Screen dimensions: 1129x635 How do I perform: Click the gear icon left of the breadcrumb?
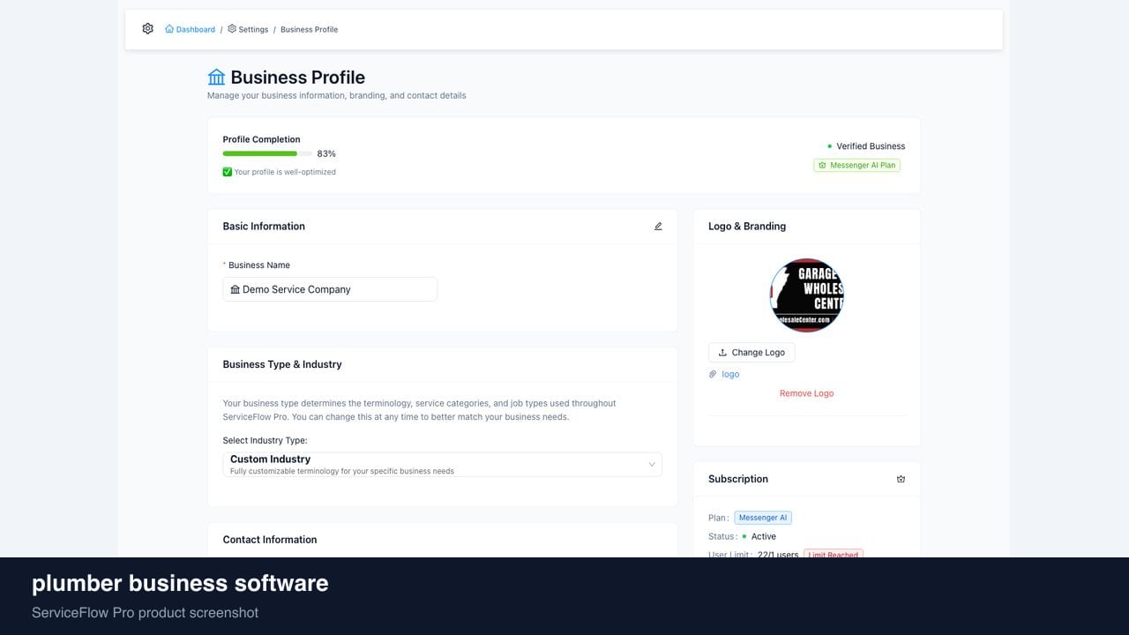tap(147, 29)
